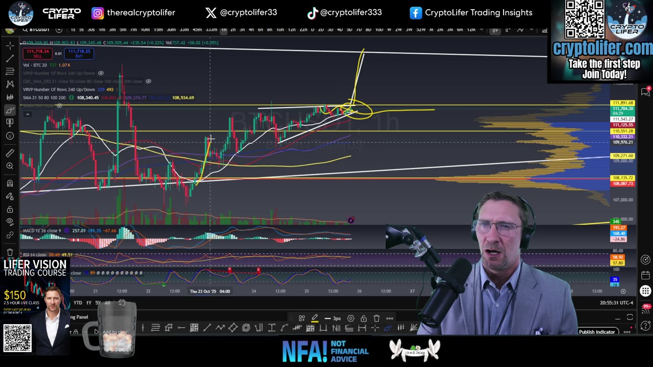Show the hidden first VRVP indicator
653x367 pixels.
(101, 73)
